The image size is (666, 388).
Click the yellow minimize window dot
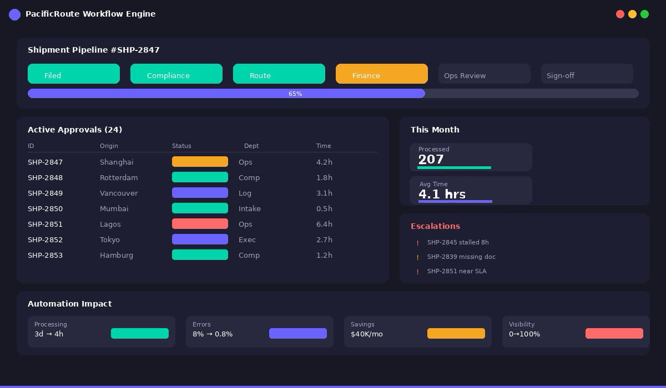pyautogui.click(x=632, y=14)
